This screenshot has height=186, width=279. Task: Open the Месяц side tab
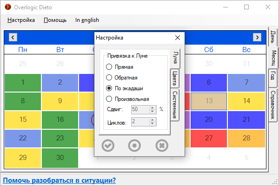pyautogui.click(x=273, y=58)
